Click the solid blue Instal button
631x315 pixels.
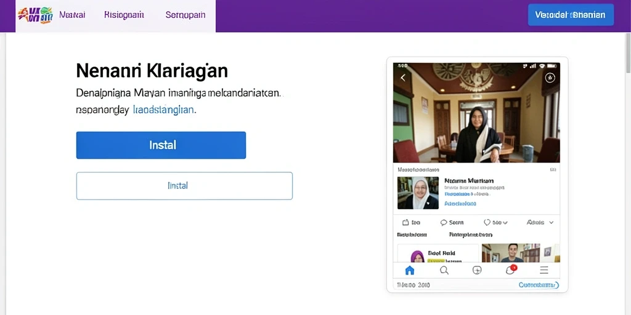point(161,145)
